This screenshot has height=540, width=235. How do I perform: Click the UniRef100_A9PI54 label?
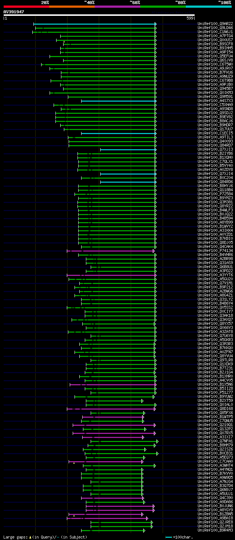coord(215,52)
